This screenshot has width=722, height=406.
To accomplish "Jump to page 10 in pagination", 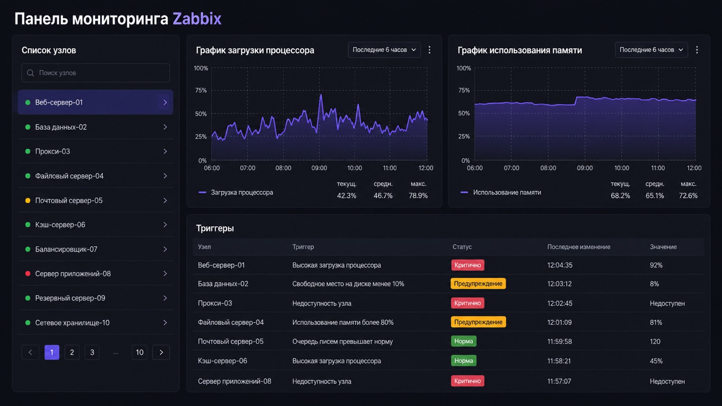I will pos(140,352).
